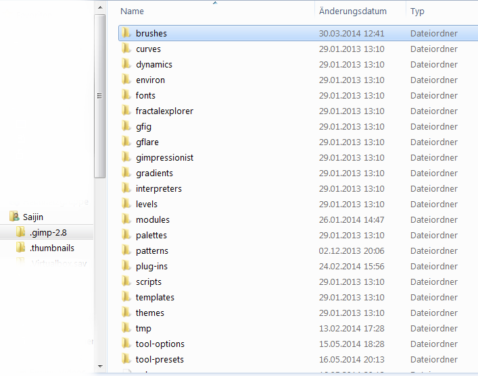The image size is (478, 376).
Task: Select the interpreters folder name
Action: 158,189
